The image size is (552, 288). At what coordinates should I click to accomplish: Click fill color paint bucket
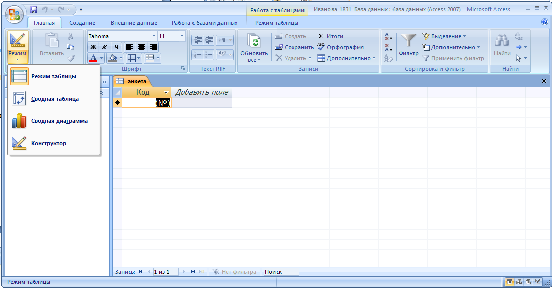click(x=113, y=58)
